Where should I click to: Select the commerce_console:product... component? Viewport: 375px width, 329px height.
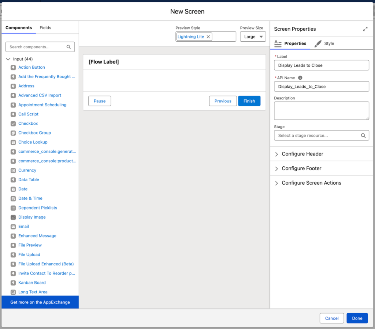tap(47, 161)
